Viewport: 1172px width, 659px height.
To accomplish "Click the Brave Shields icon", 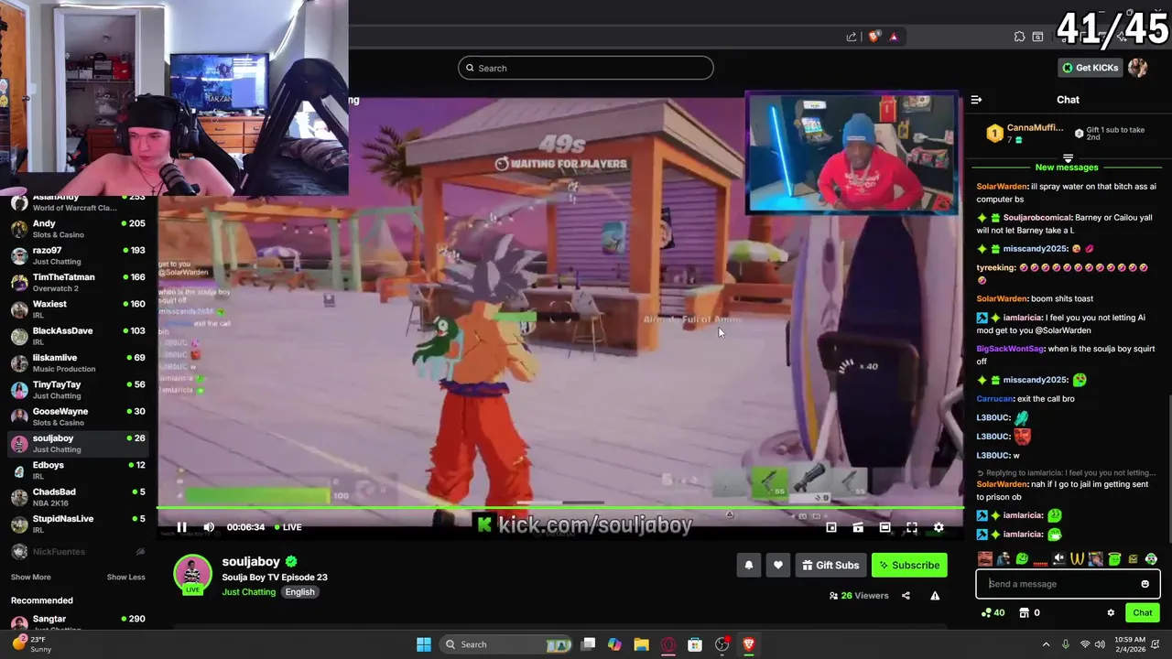I will pyautogui.click(x=874, y=37).
